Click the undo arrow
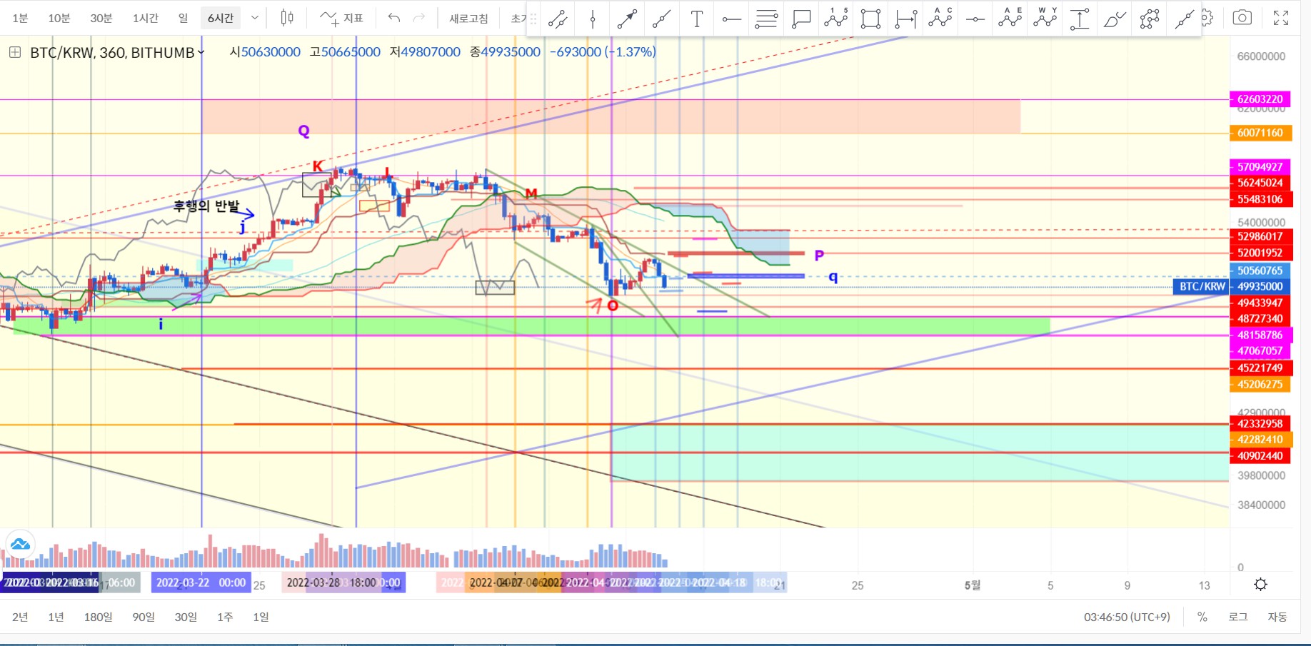This screenshot has width=1311, height=646. (393, 18)
